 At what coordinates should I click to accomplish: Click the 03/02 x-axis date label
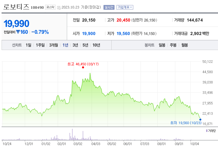pyautogui.click(x=78, y=144)
